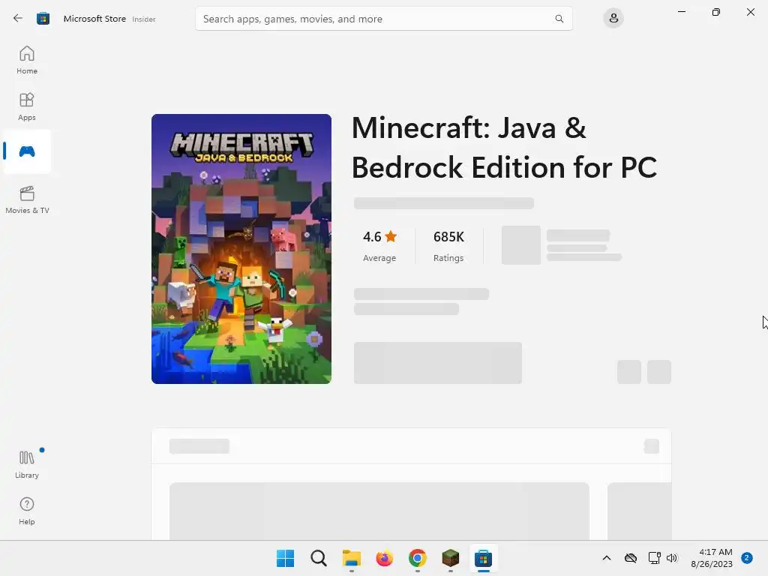Restore down the Microsoft Store window
Viewport: 768px width, 576px height.
716,12
